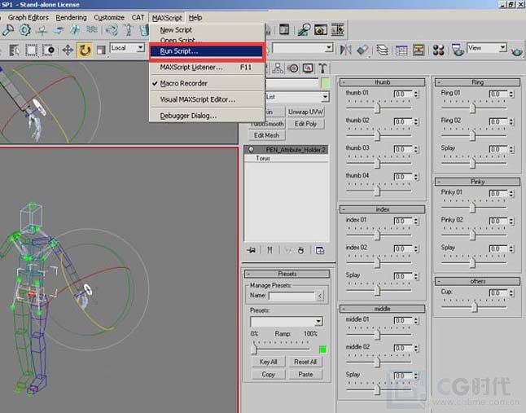Click the Edit Poly button

(x=305, y=124)
